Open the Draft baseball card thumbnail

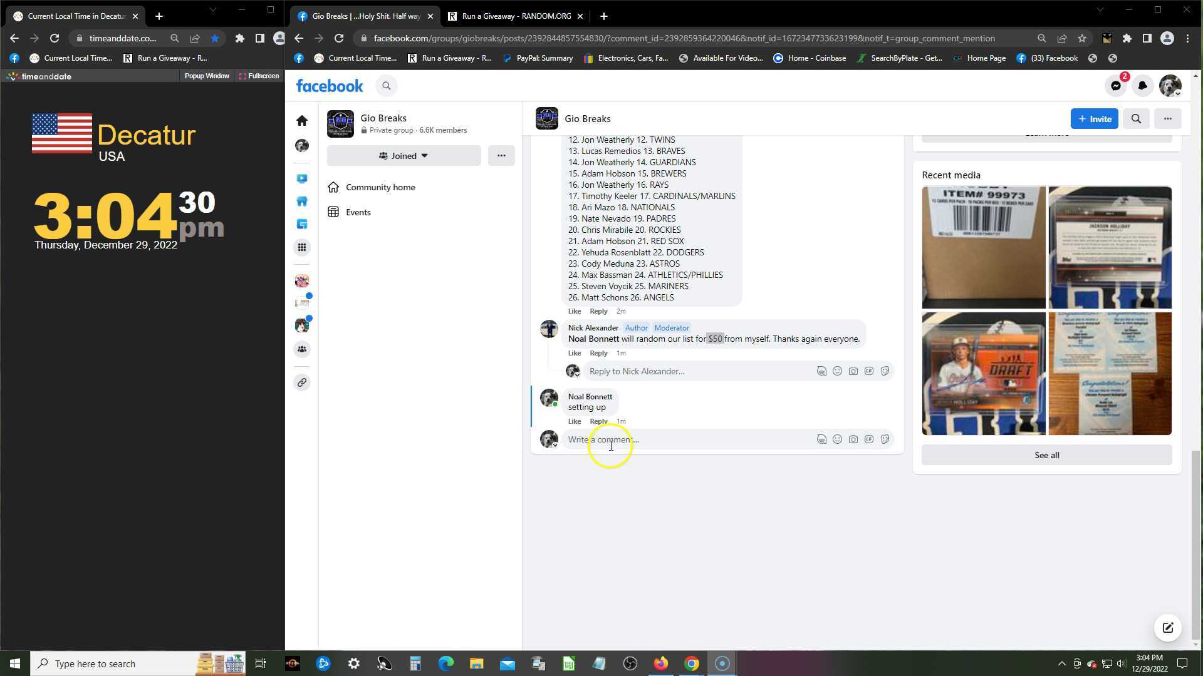(x=983, y=374)
